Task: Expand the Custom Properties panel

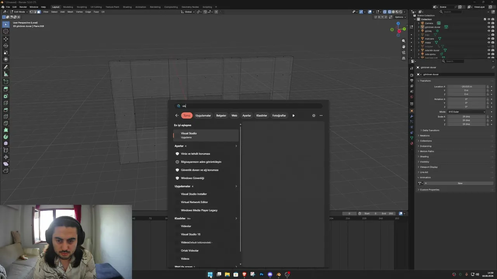Action: point(429,189)
